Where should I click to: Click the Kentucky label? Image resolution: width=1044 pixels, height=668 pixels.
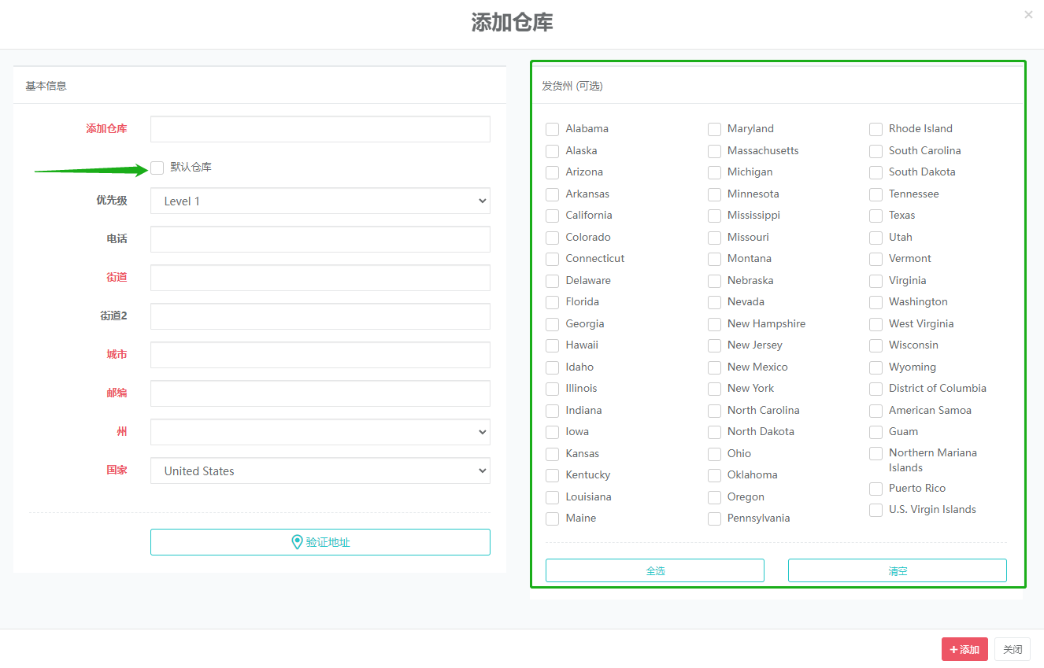click(588, 474)
